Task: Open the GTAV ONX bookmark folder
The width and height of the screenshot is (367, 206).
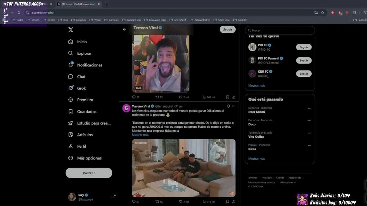Action: [222, 20]
